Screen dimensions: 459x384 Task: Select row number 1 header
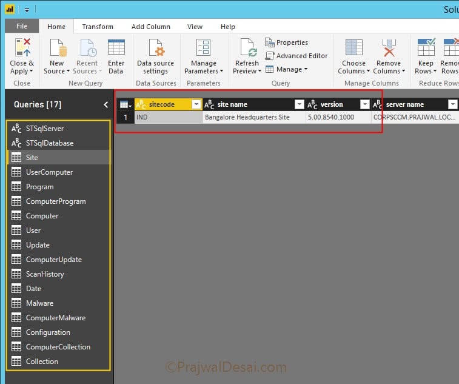(126, 117)
